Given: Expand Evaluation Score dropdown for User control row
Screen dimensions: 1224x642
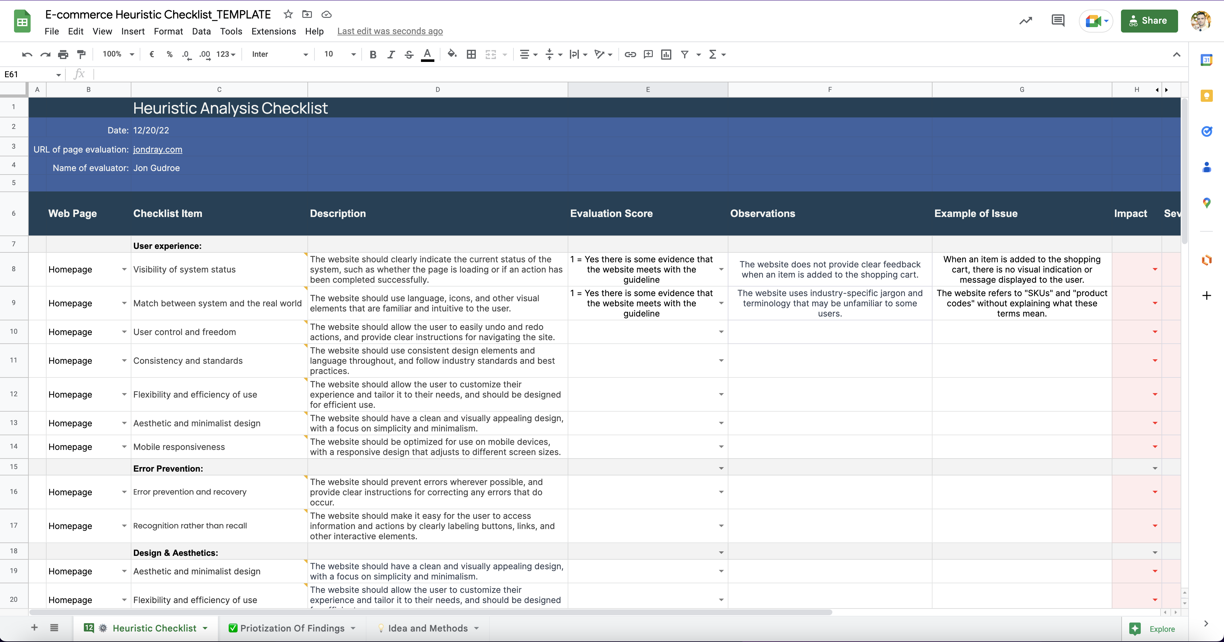Looking at the screenshot, I should point(721,332).
